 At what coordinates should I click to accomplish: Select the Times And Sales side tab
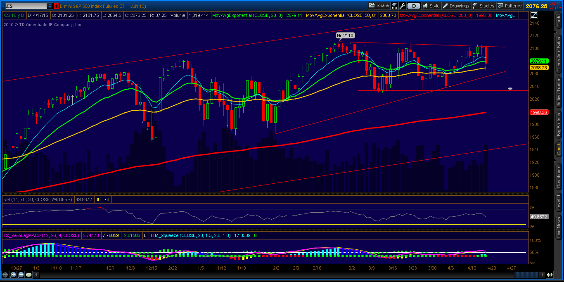[559, 53]
